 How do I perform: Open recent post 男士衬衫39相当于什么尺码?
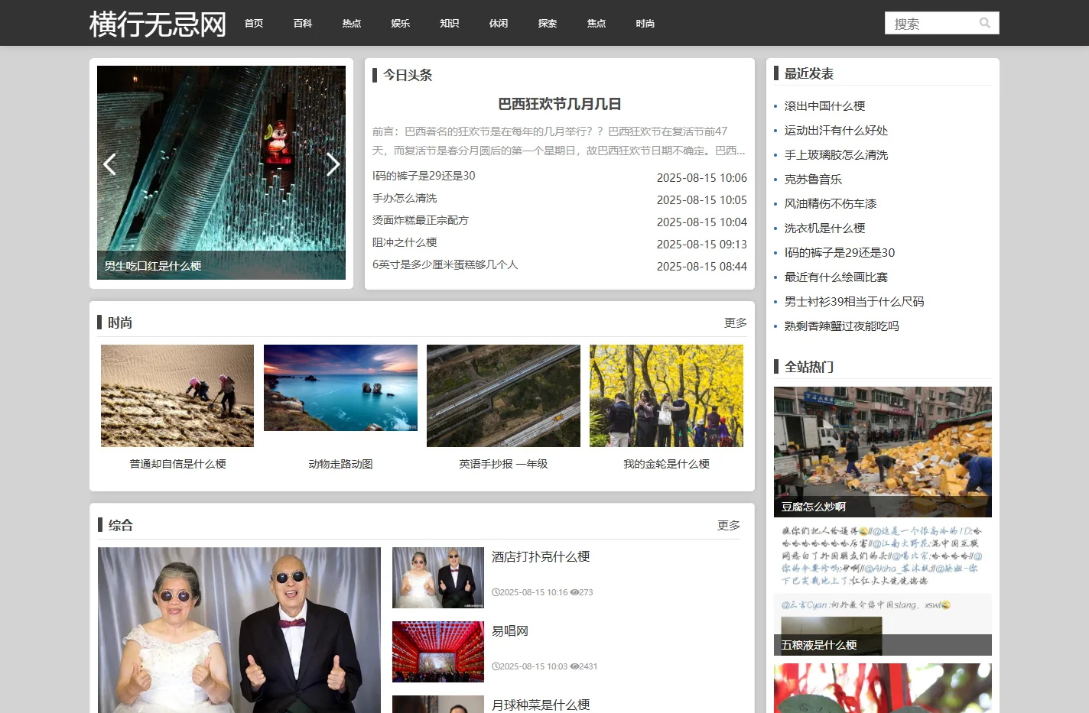point(854,302)
